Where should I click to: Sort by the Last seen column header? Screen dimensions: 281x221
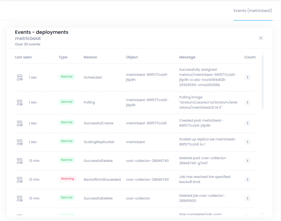click(x=23, y=57)
